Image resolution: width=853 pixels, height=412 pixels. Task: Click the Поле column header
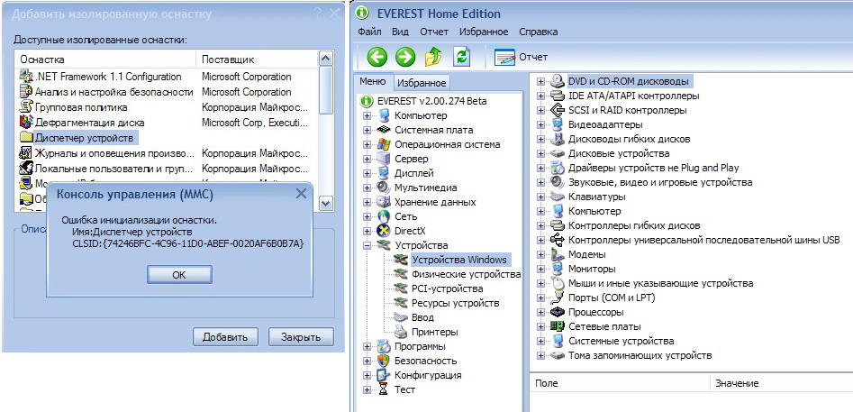[x=620, y=383]
